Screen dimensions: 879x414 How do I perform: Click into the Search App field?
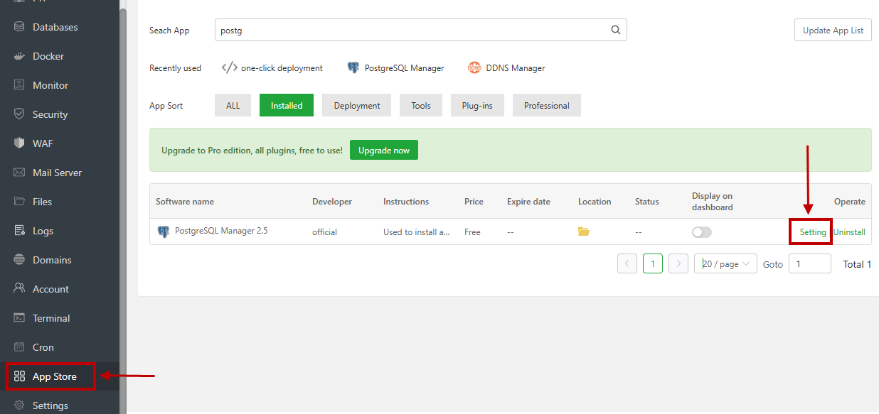(420, 30)
